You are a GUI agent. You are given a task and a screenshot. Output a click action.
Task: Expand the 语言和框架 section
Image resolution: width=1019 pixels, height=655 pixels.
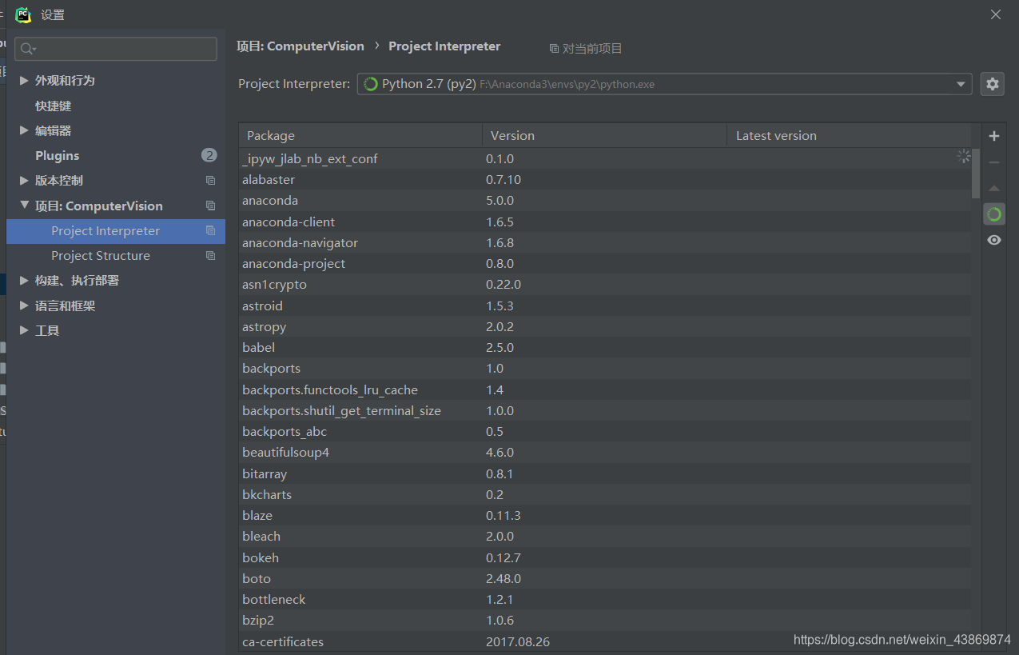click(x=24, y=306)
